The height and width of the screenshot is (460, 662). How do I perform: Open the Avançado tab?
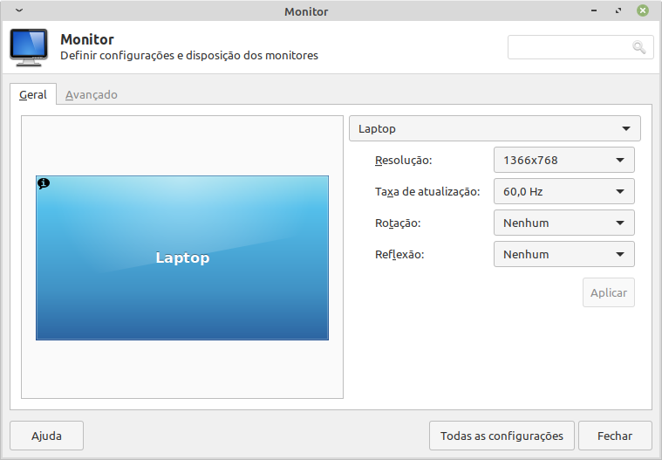[92, 94]
